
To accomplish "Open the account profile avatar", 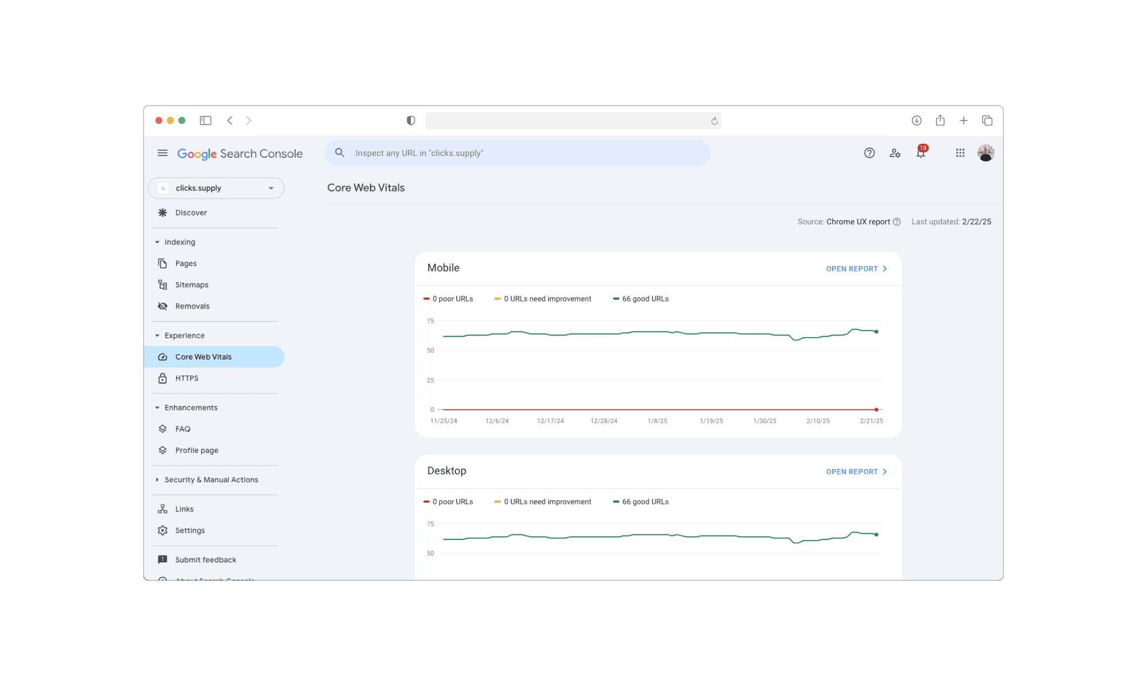I will [x=986, y=153].
